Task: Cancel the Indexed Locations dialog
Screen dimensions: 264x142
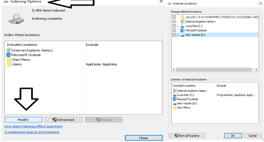Action: coord(253,136)
